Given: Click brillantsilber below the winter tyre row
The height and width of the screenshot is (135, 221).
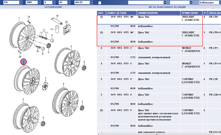Looking at the screenshot, I should pyautogui.click(x=145, y=126).
